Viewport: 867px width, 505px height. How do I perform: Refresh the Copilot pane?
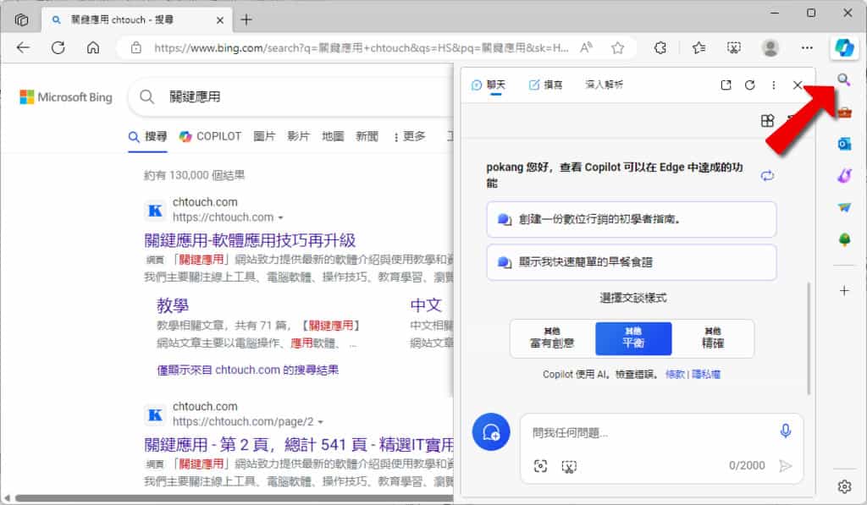click(x=750, y=85)
